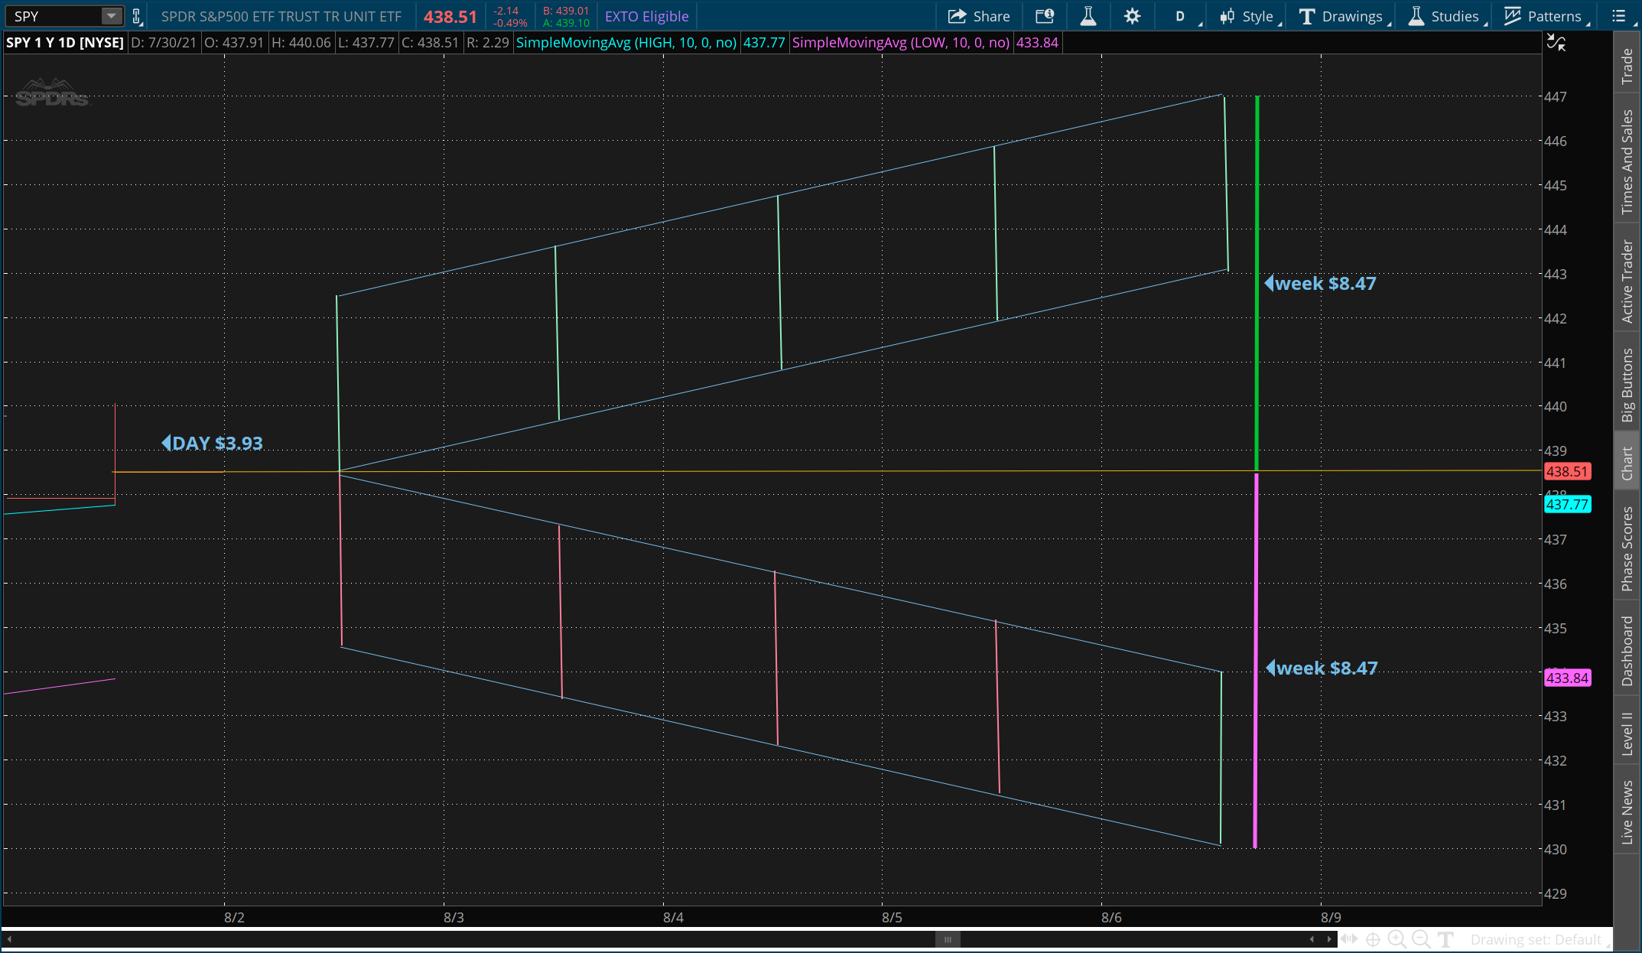The height and width of the screenshot is (953, 1642).
Task: Click the pan crosshair icon
Action: (x=1373, y=939)
